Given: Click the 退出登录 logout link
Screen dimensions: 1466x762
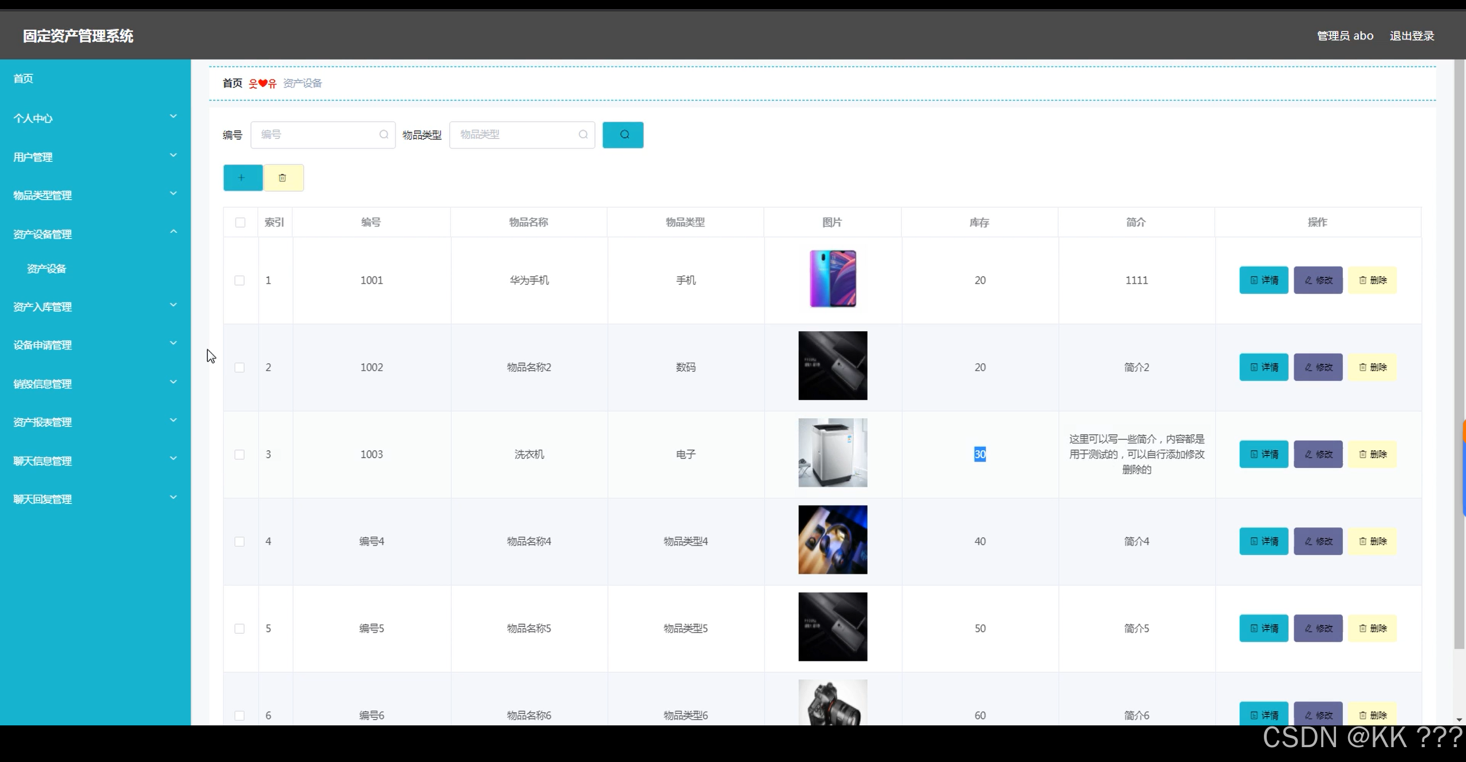Looking at the screenshot, I should (x=1412, y=36).
